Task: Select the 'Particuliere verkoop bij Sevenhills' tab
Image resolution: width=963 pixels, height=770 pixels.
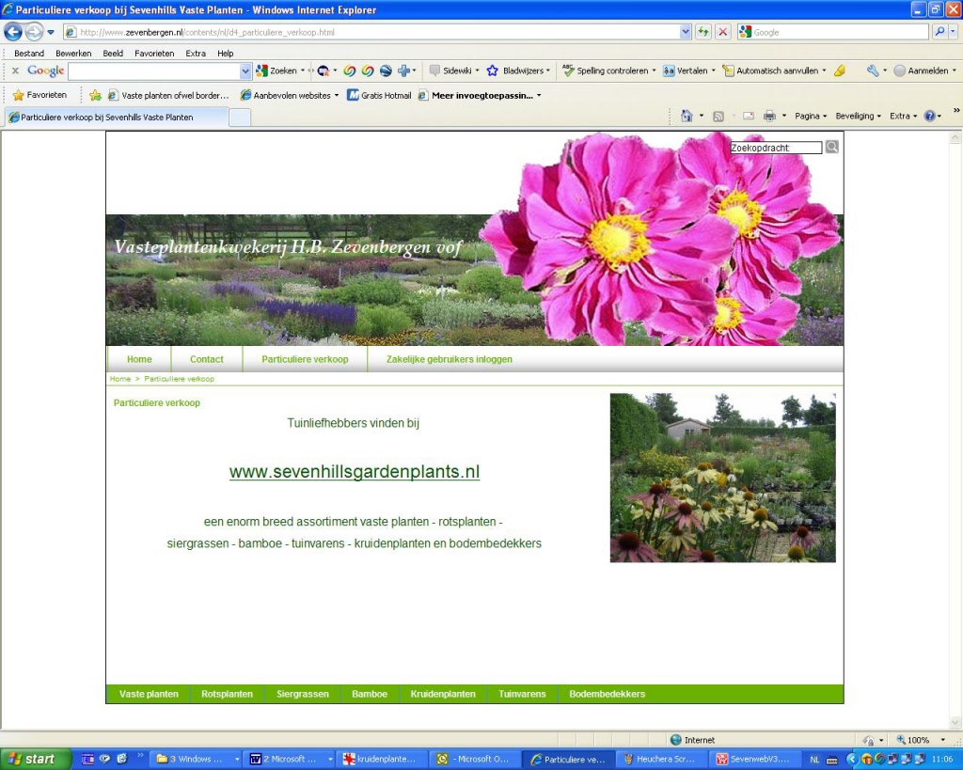Action: (117, 117)
